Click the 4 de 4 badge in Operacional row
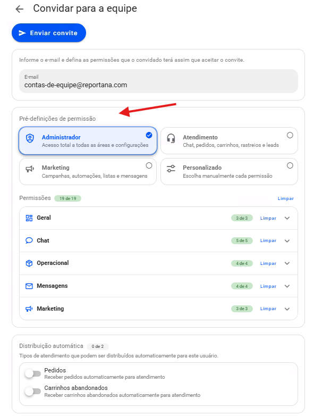 pyautogui.click(x=242, y=263)
